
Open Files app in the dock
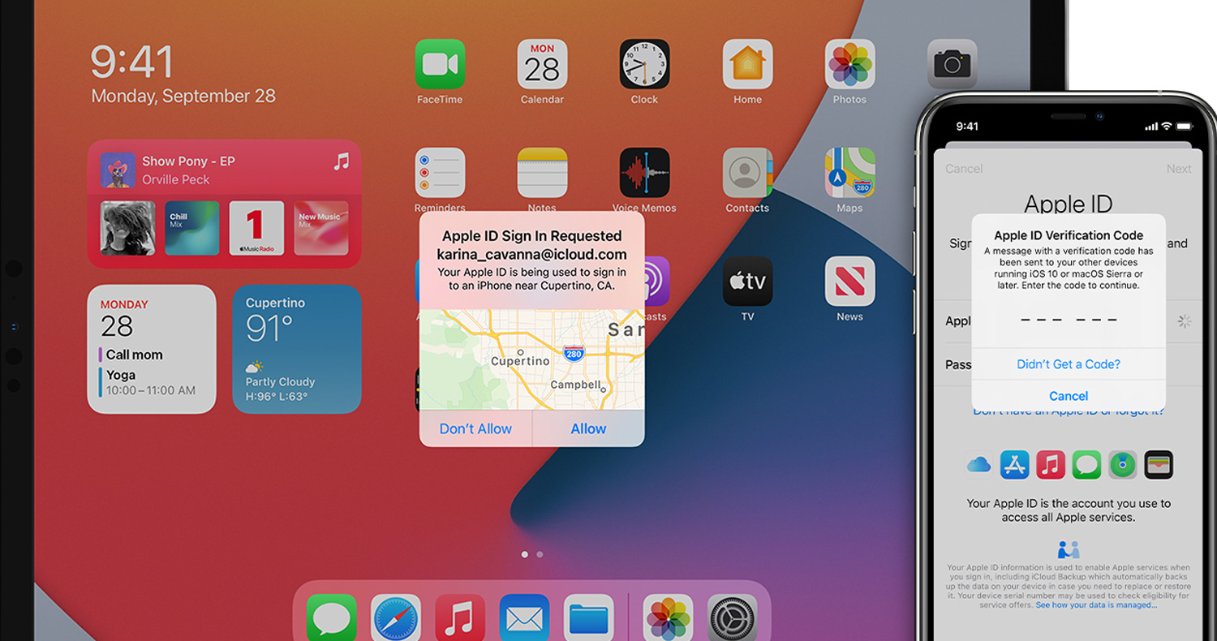point(589,617)
